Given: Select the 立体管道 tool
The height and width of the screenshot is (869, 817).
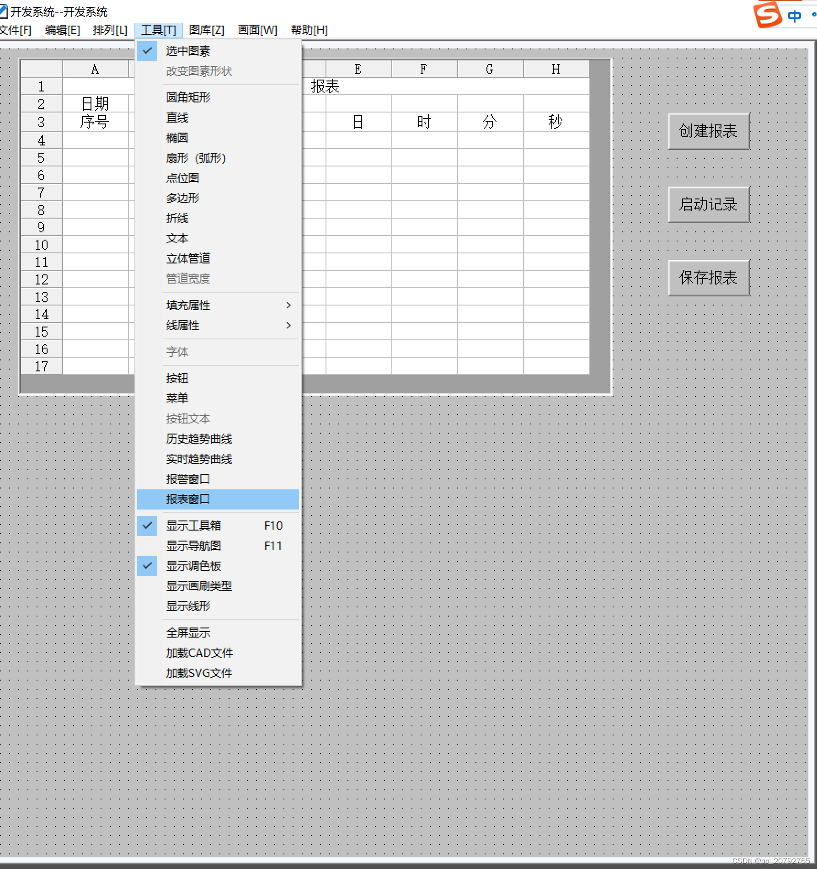Looking at the screenshot, I should (218, 258).
